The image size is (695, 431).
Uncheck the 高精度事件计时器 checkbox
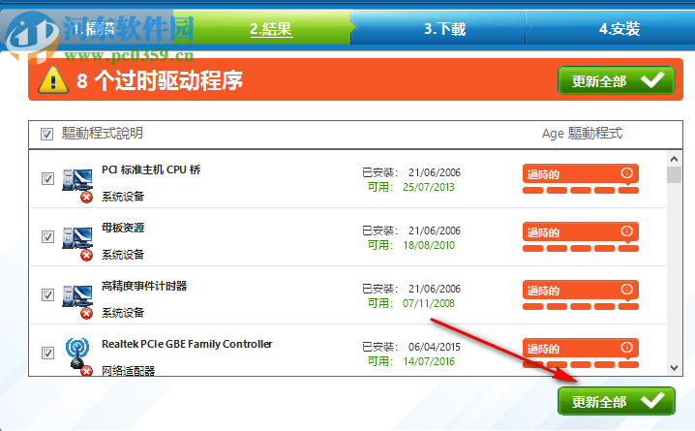click(47, 294)
